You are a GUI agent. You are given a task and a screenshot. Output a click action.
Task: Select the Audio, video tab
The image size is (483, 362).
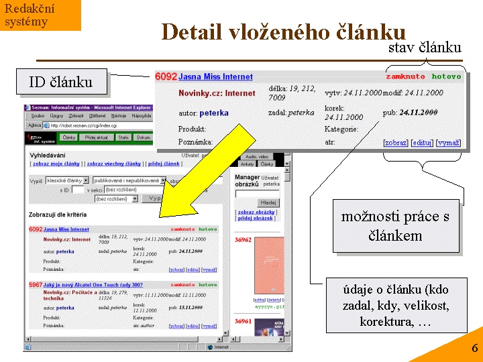(257, 157)
